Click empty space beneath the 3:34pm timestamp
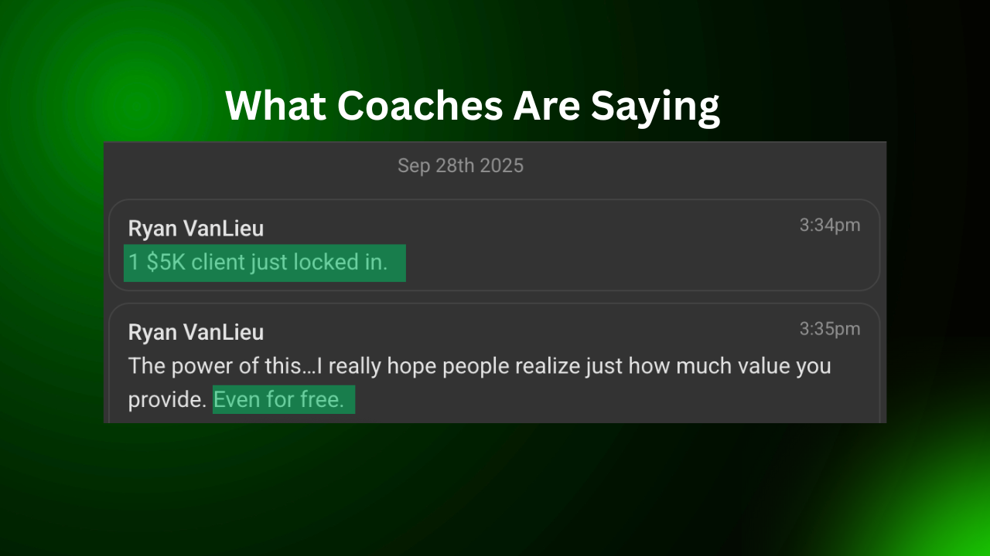 829,263
